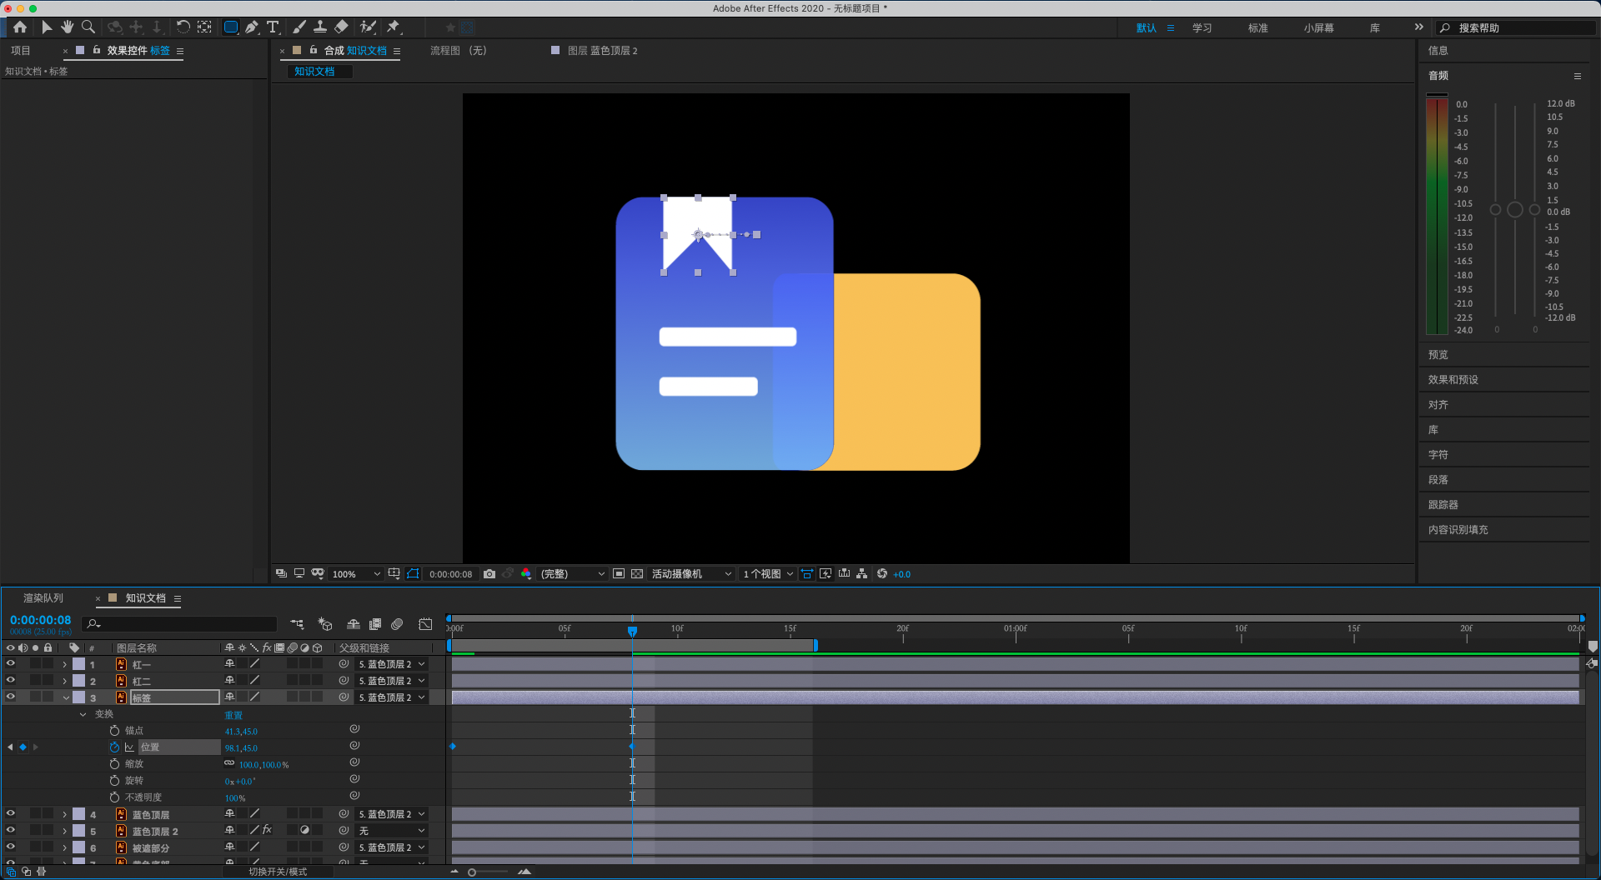This screenshot has width=1601, height=880.
Task: Click the region of interest icon
Action: pyautogui.click(x=619, y=574)
